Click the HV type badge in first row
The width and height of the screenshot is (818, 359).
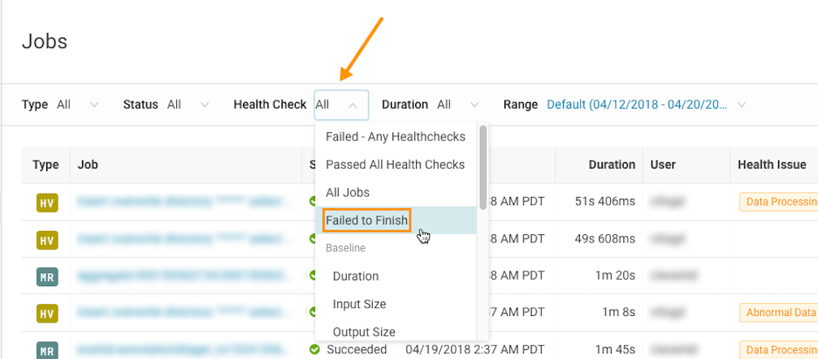(47, 203)
